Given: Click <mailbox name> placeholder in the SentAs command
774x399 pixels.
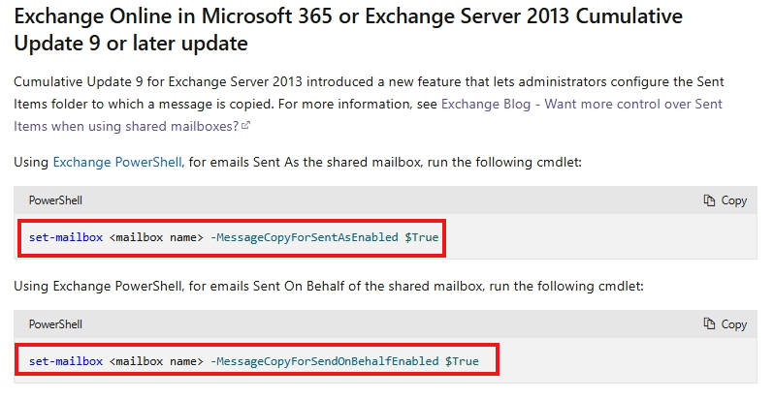Looking at the screenshot, I should [154, 237].
